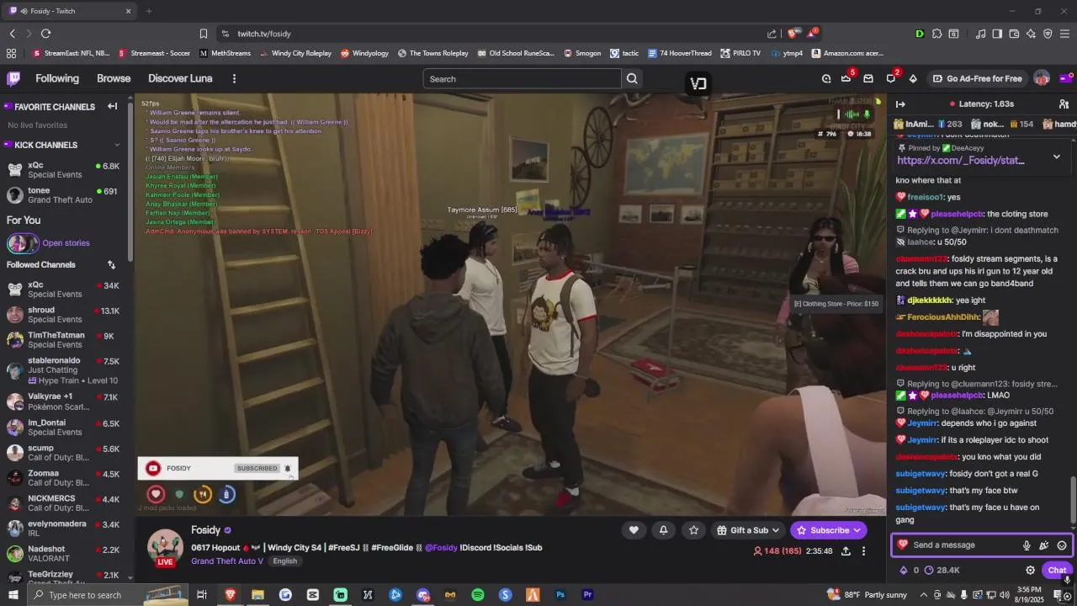Click the chat celebration party icon
Image resolution: width=1077 pixels, height=606 pixels.
click(1044, 545)
